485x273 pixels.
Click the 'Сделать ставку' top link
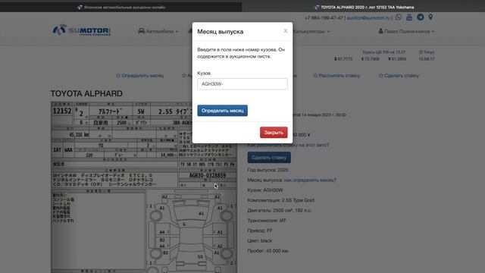(x=399, y=76)
